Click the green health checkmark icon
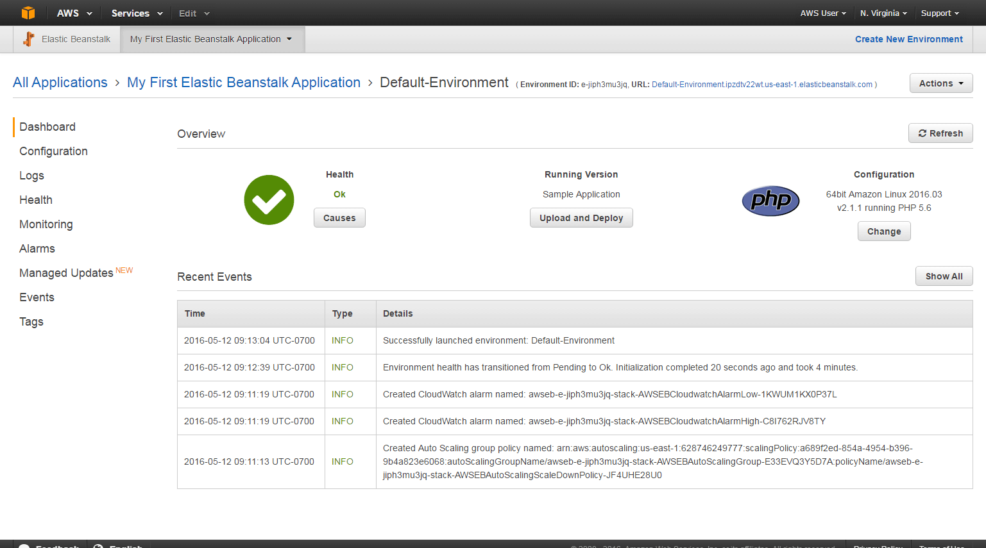 269,200
